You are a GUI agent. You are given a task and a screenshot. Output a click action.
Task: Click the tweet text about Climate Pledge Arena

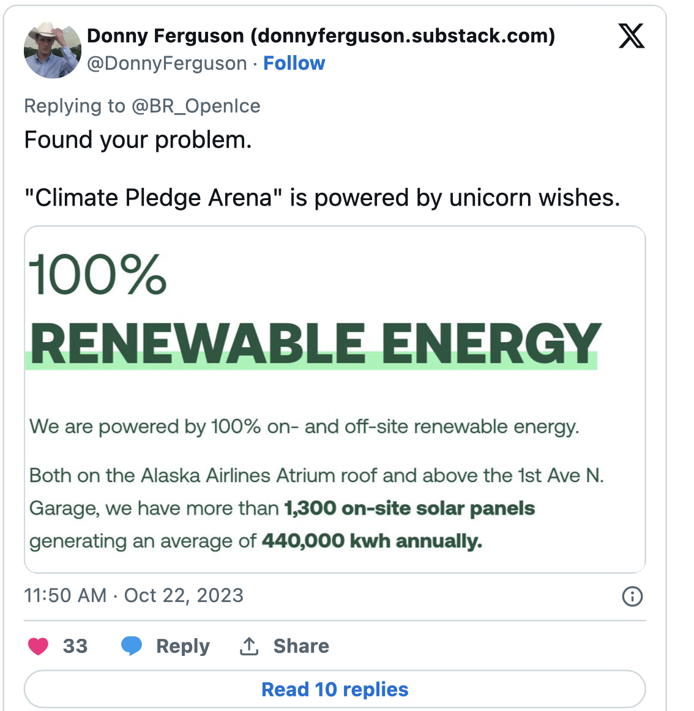point(322,198)
